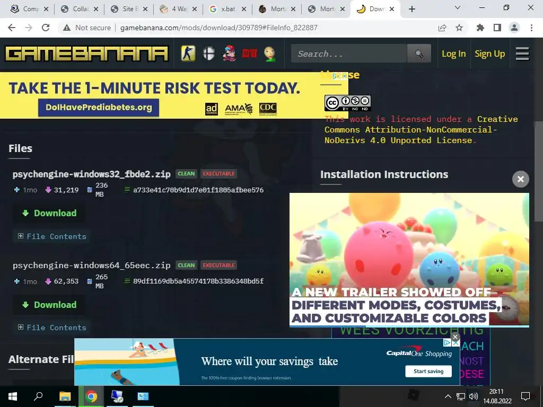The image size is (543, 407).
Task: Click the Sign Up link
Action: [x=489, y=54]
